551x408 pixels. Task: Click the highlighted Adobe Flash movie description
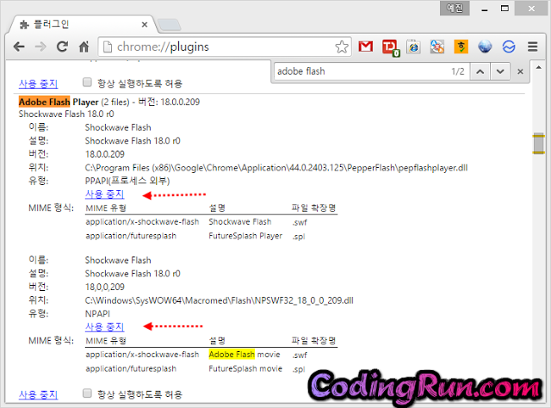[x=245, y=355]
